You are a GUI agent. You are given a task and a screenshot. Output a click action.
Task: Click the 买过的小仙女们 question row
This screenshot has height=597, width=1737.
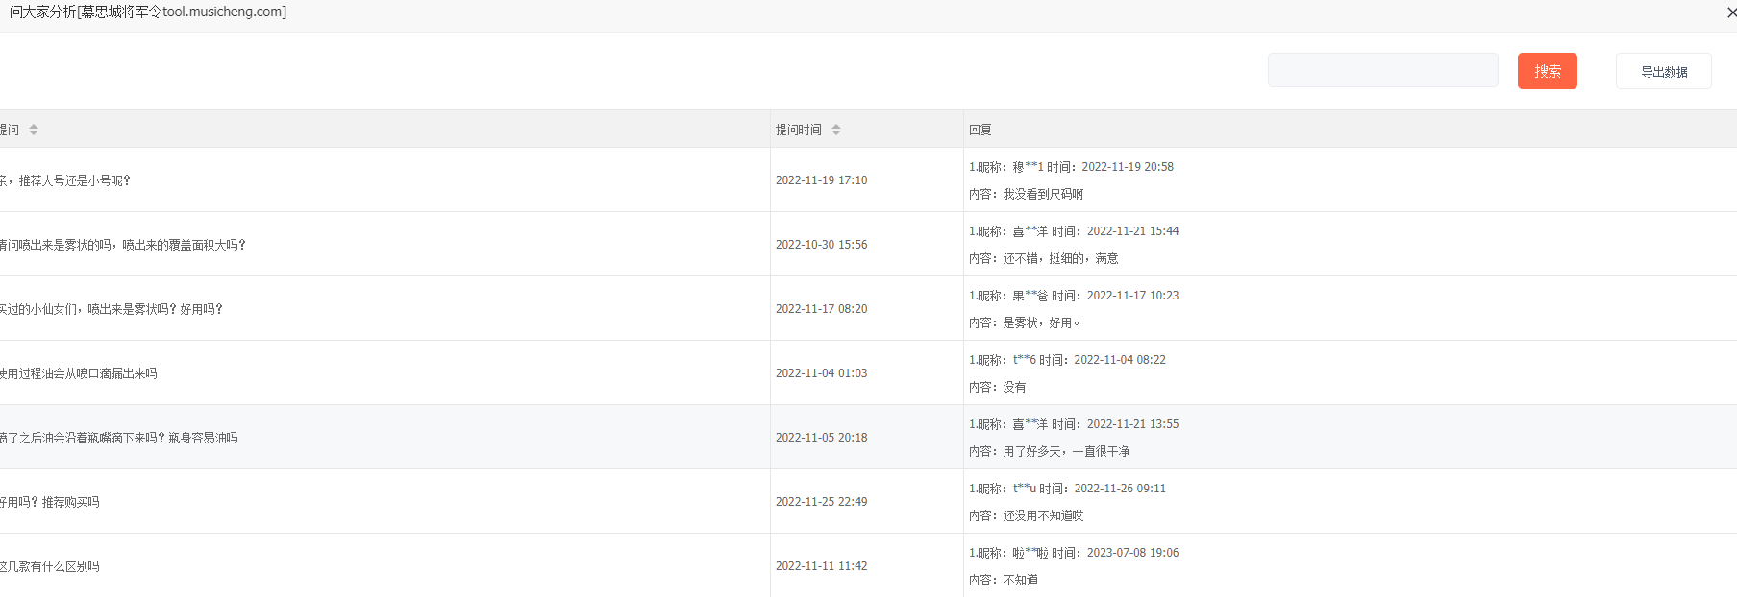pos(112,309)
